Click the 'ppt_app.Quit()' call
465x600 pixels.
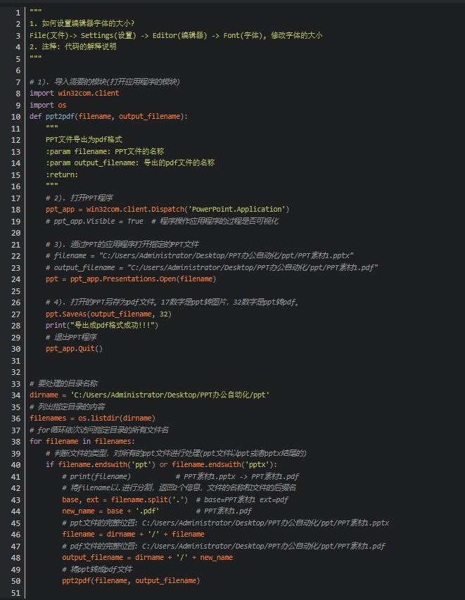[74, 348]
